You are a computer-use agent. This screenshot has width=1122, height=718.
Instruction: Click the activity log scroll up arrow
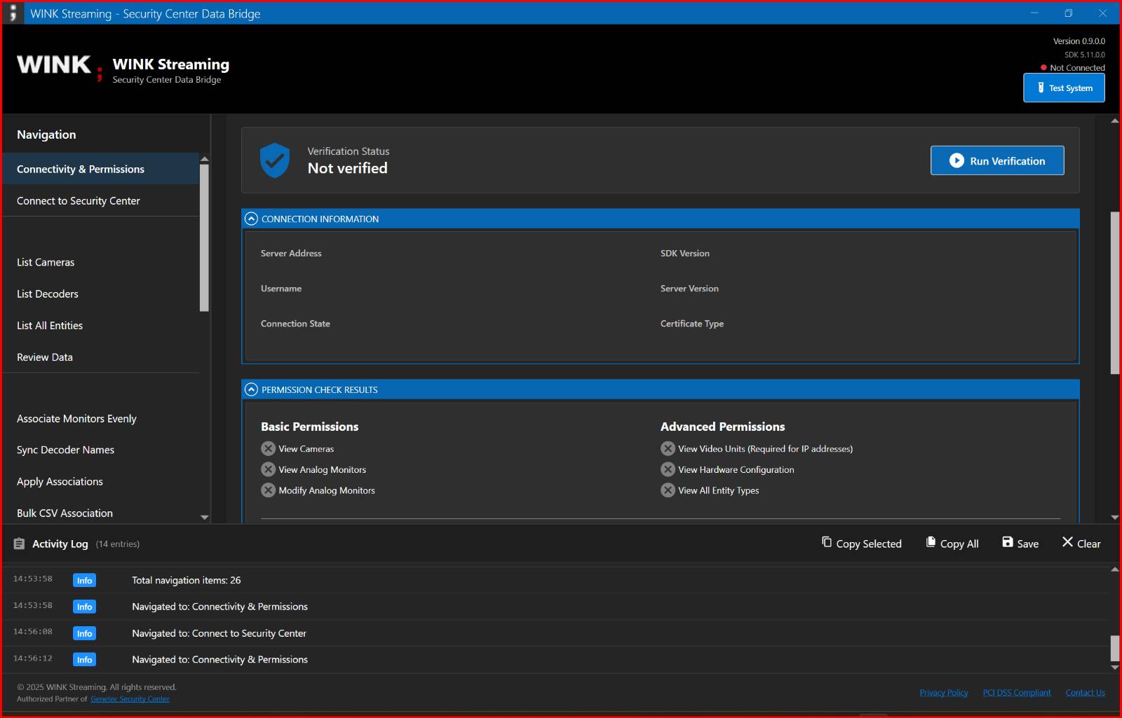click(1115, 569)
